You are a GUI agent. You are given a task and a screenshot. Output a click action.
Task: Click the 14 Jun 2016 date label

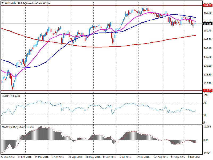tap(109, 157)
